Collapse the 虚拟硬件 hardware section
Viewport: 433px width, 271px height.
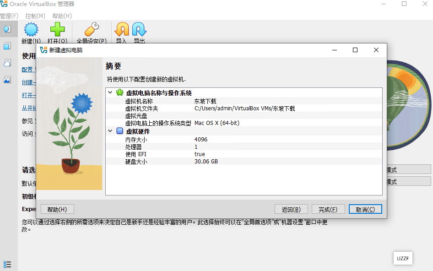click(x=109, y=130)
